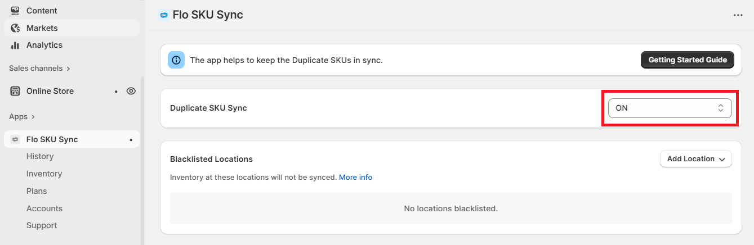Open the Inventory subpage
Image resolution: width=754 pixels, height=245 pixels.
[x=44, y=174]
